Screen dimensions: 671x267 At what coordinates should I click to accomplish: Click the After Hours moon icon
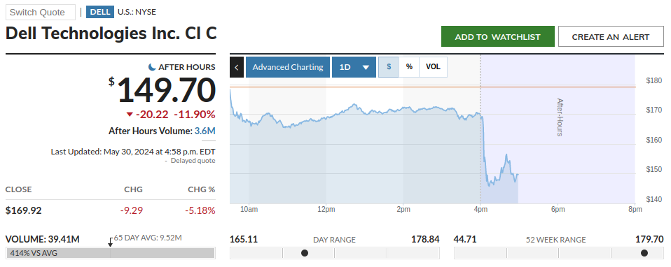coord(152,67)
